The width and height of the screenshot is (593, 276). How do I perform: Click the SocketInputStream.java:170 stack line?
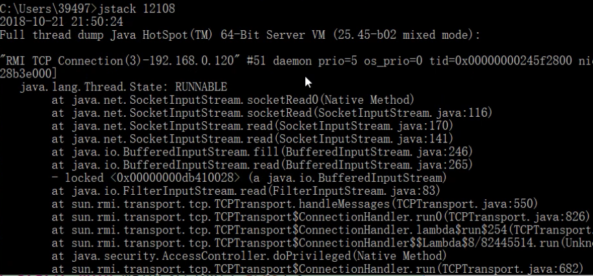coord(252,126)
